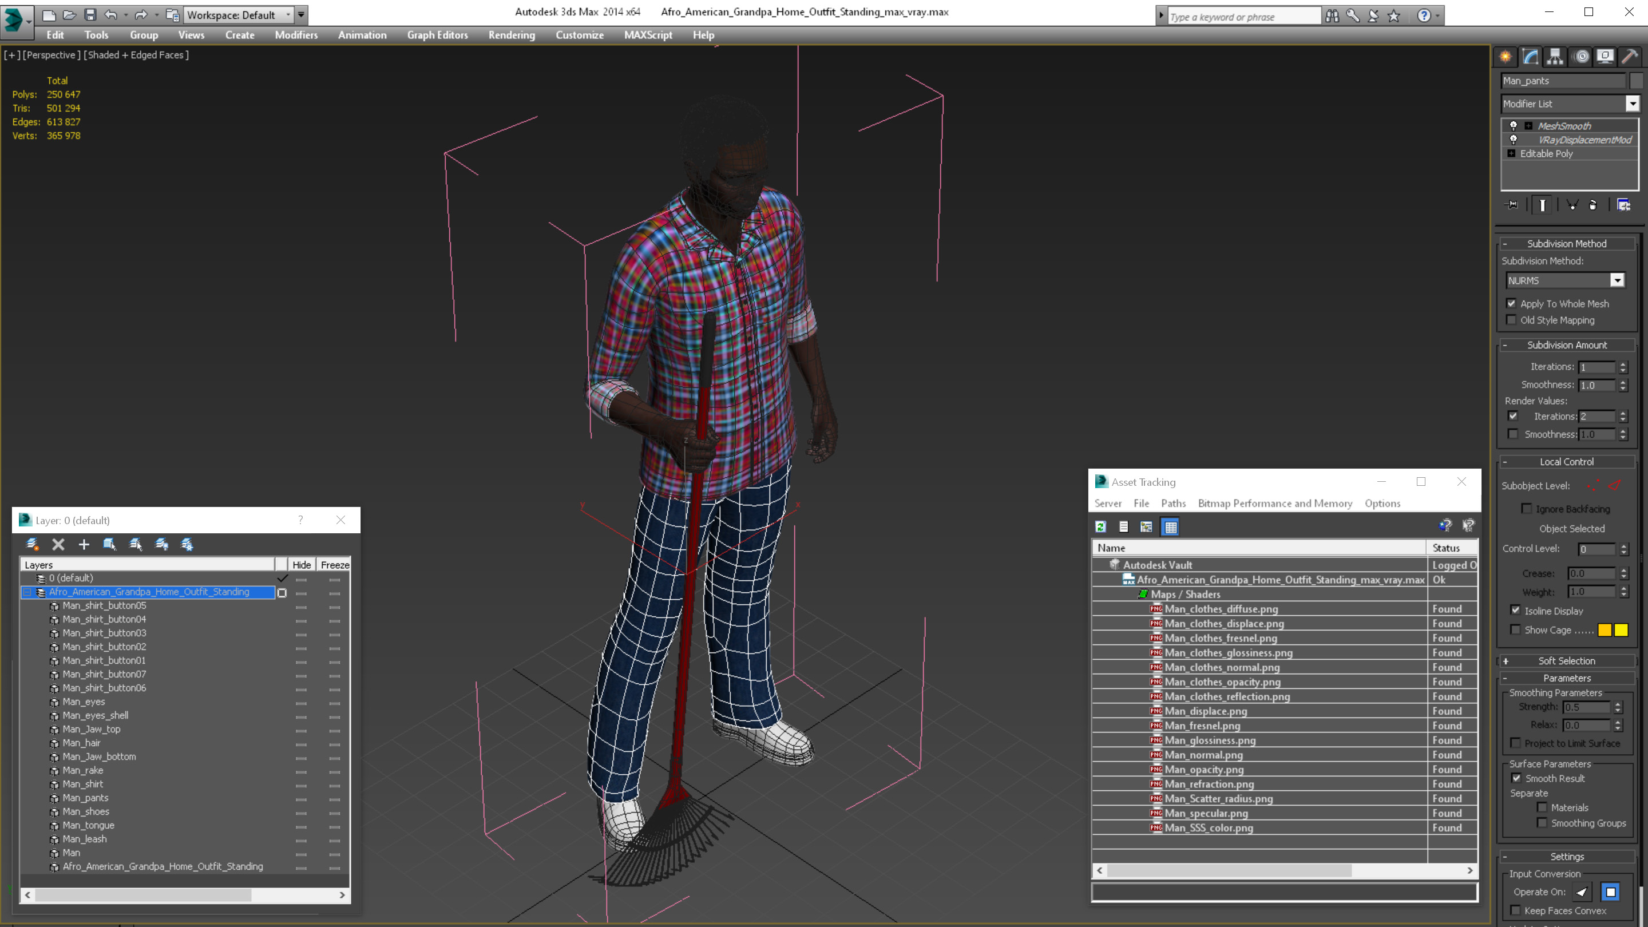Expand Afro_American_Grandpa_Home_Outfit_Standing tree item
The width and height of the screenshot is (1648, 927).
click(26, 592)
